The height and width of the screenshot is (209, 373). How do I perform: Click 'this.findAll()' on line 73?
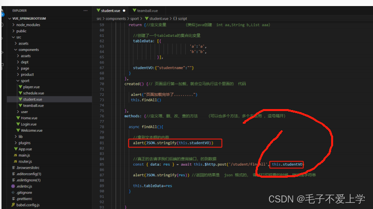146,100
